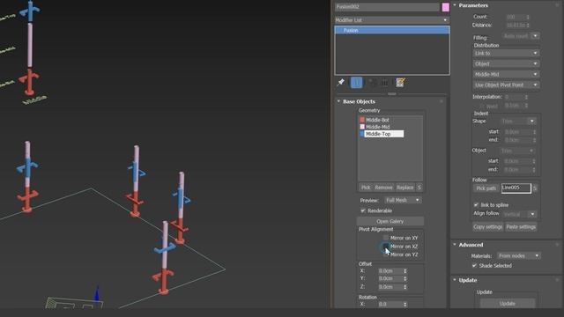
Task: Click the Pick button under Geometry
Action: [366, 188]
